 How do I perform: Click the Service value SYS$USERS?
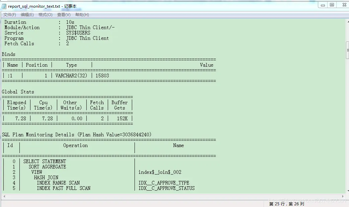pyautogui.click(x=78, y=33)
